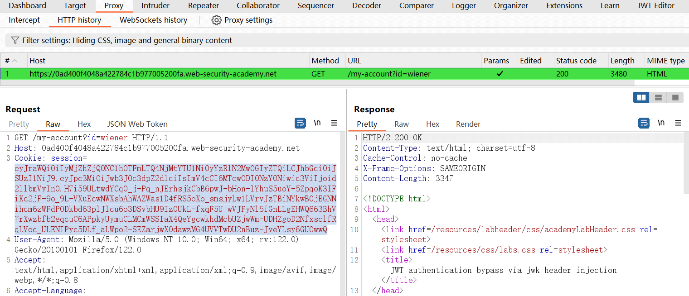Image resolution: width=689 pixels, height=296 pixels.
Task: Show the Response Render view
Action: click(x=468, y=124)
